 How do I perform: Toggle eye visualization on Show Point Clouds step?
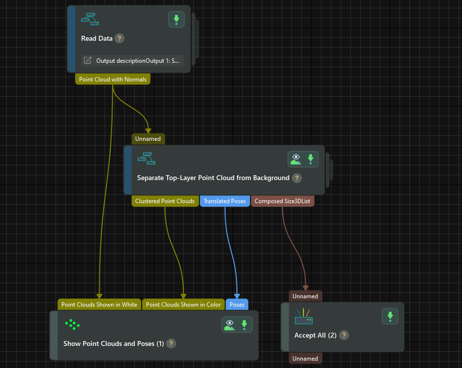point(230,324)
